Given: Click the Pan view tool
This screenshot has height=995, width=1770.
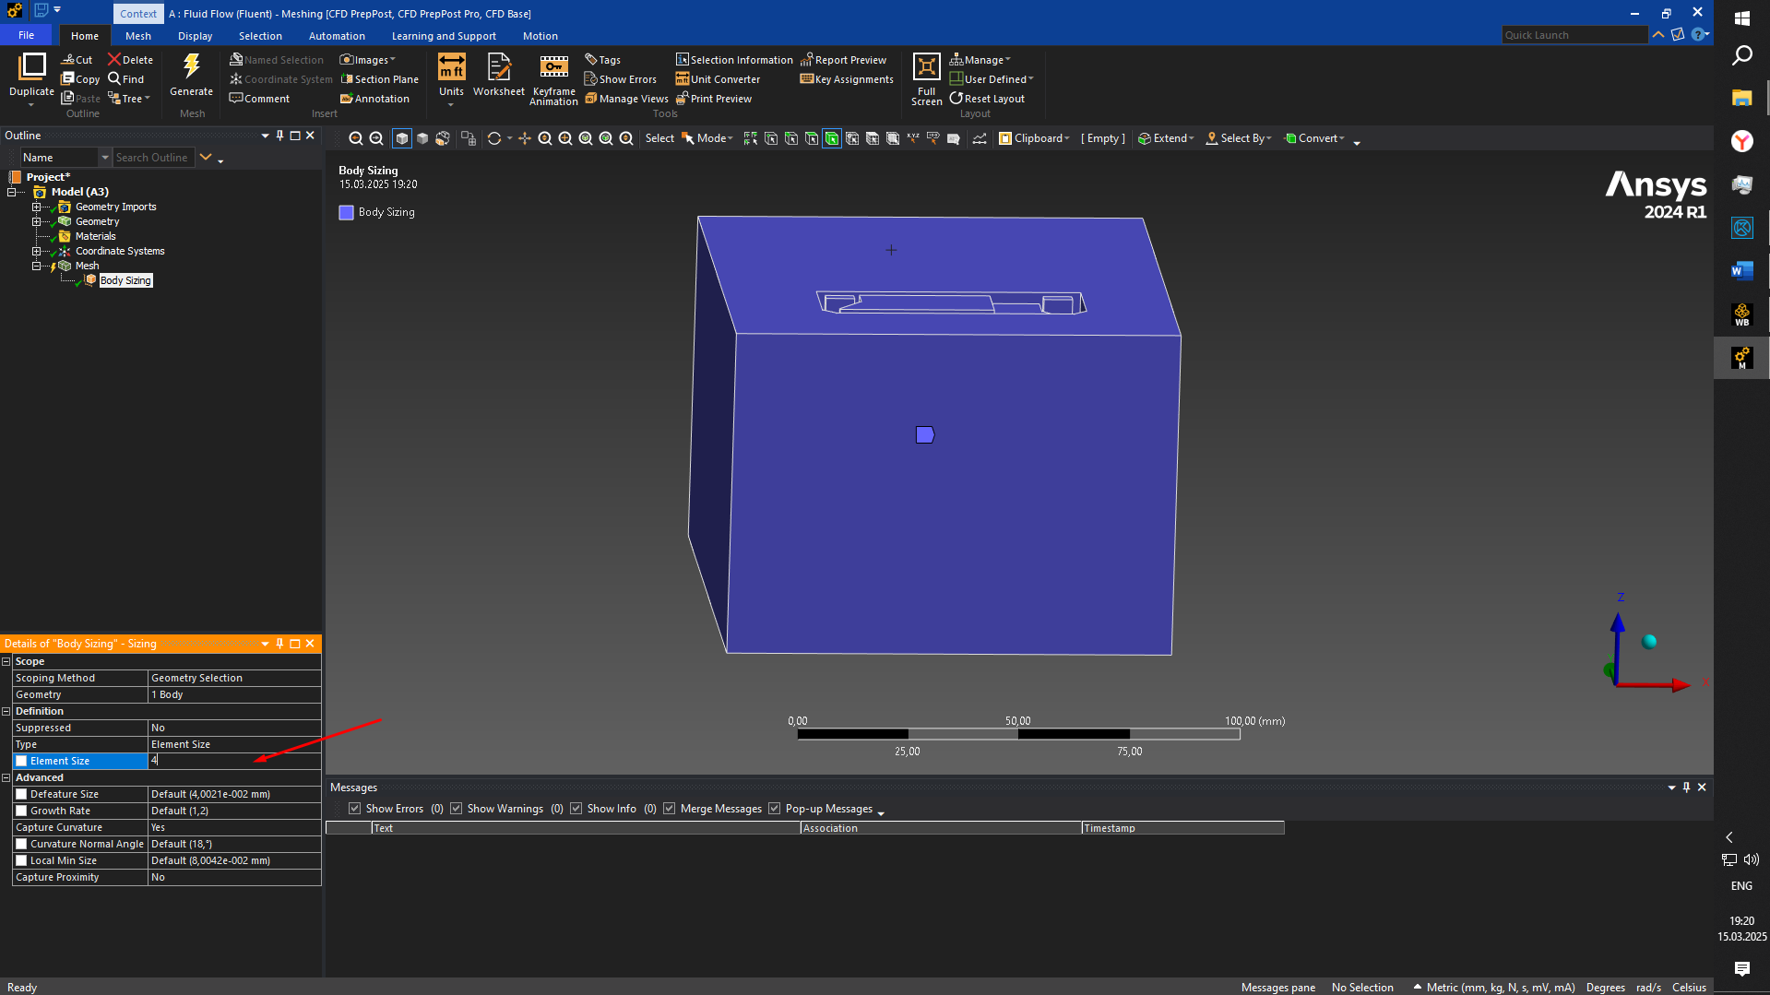Looking at the screenshot, I should pos(525,138).
